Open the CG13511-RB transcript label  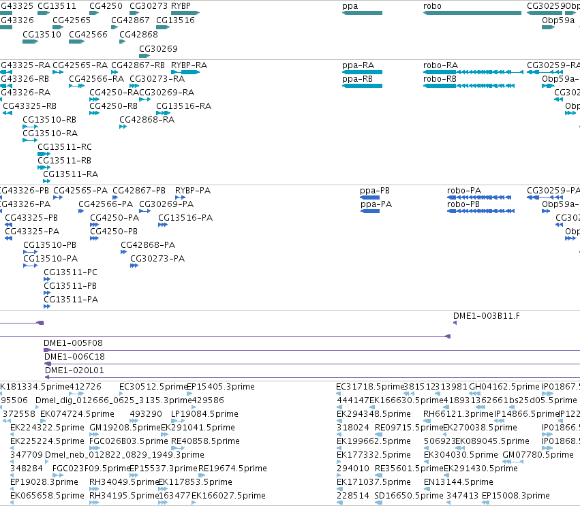[x=64, y=161]
